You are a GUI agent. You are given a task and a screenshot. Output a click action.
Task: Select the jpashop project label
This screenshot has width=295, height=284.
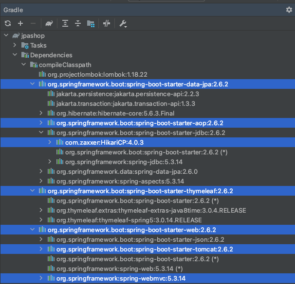point(33,35)
